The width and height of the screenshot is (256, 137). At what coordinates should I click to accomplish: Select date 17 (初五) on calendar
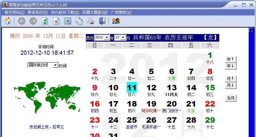113,104
